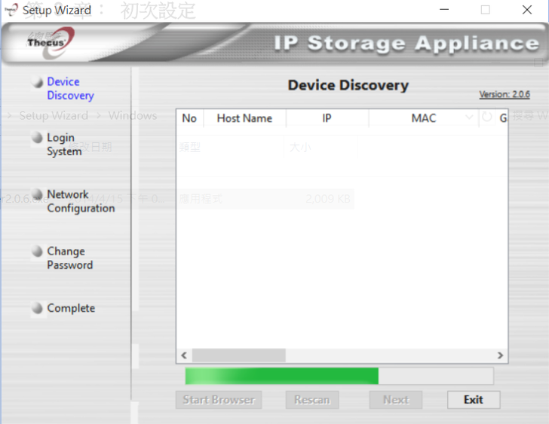This screenshot has height=424, width=549.
Task: Click the Rescan button
Action: [312, 400]
